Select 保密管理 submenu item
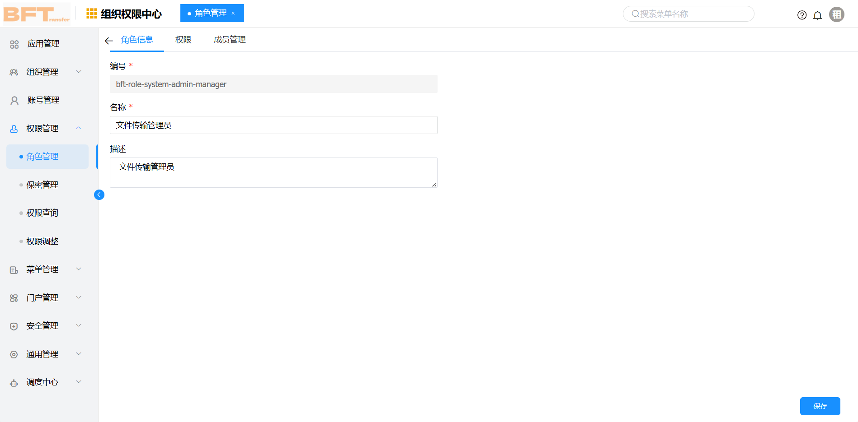This screenshot has width=858, height=422. tap(42, 185)
